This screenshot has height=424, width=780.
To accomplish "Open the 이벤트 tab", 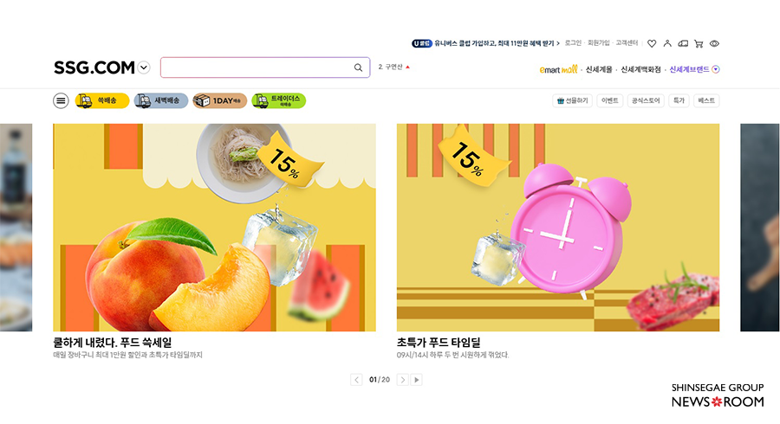I will [610, 100].
